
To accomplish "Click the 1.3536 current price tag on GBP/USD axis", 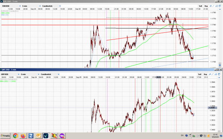I will (212, 108).
